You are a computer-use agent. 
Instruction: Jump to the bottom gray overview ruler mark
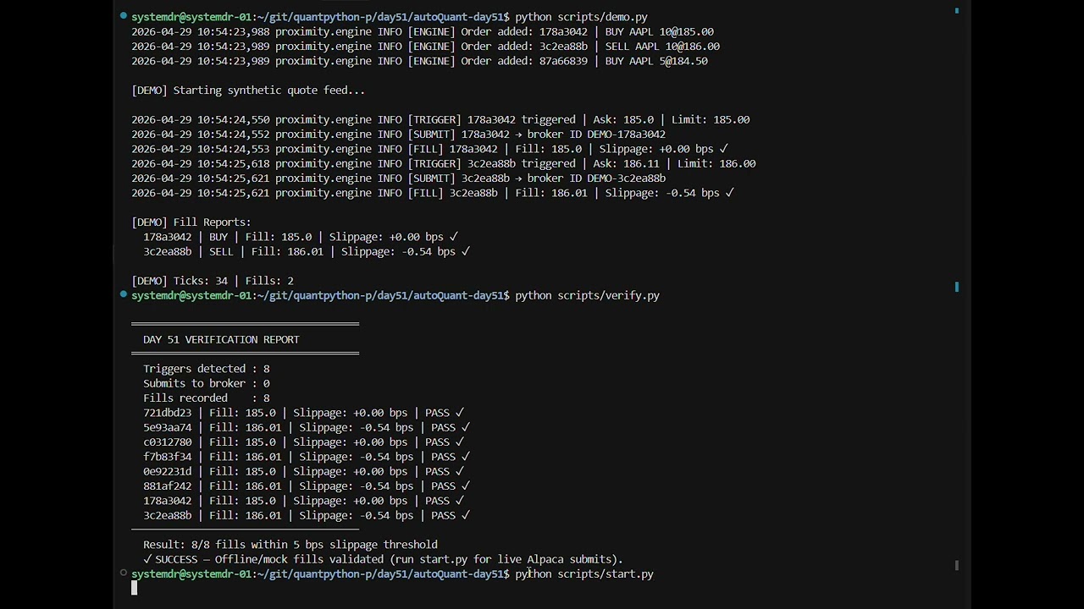coord(957,565)
